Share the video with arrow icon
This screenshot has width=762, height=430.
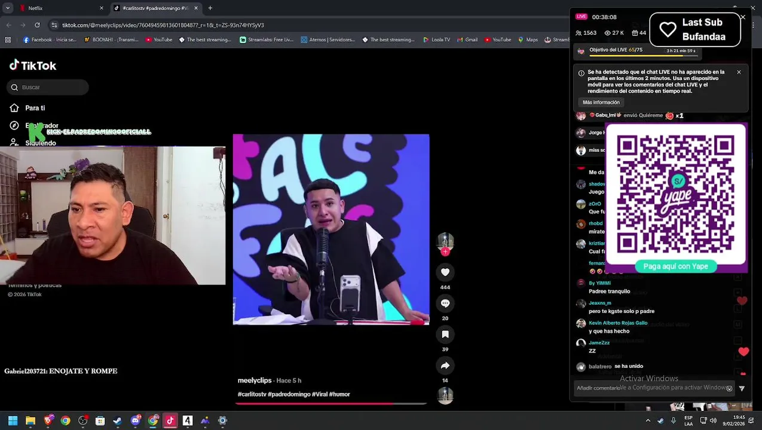pos(445,365)
